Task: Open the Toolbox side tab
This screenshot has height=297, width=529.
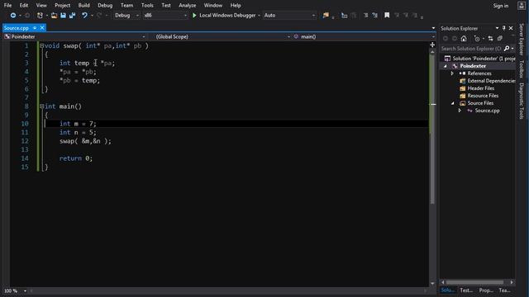Action: coord(522,69)
